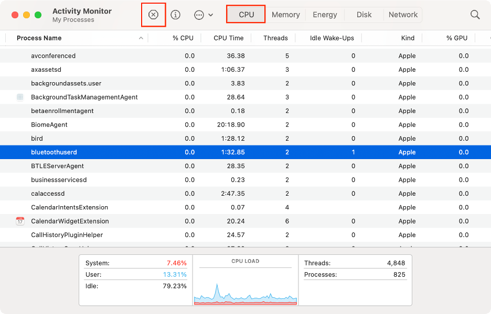Switch to the Memory tab

coord(285,15)
